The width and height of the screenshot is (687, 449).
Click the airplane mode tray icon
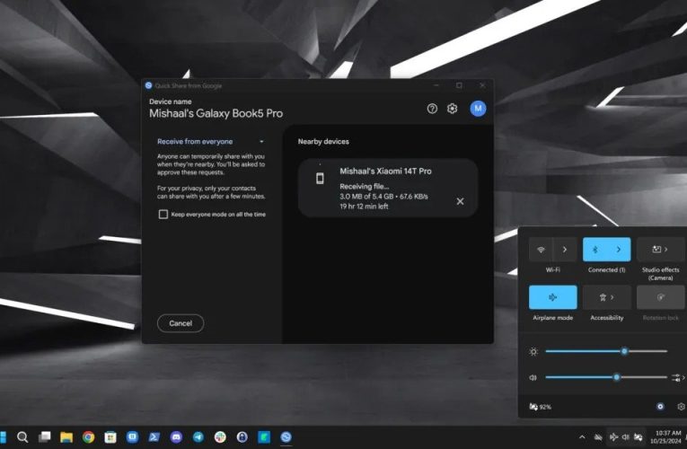[x=614, y=436]
